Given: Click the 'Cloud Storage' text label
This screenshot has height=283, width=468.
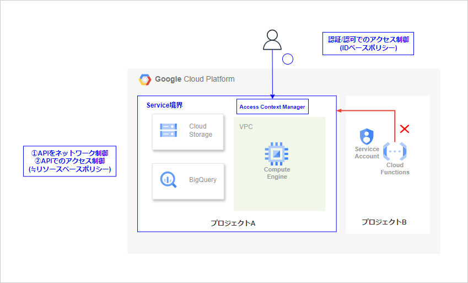Looking at the screenshot, I should tap(201, 130).
